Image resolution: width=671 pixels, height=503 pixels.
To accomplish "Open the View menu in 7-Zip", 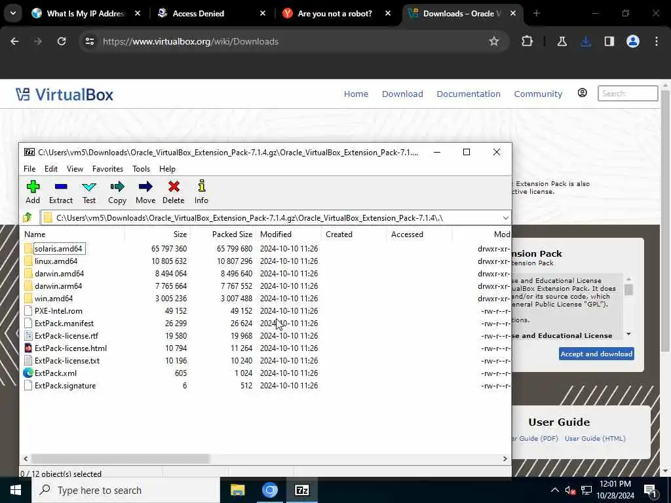I will pyautogui.click(x=75, y=169).
